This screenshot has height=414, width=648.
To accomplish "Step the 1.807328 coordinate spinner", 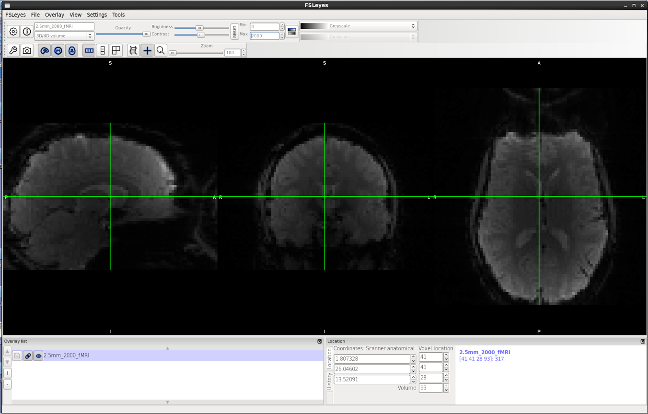I will 413,358.
